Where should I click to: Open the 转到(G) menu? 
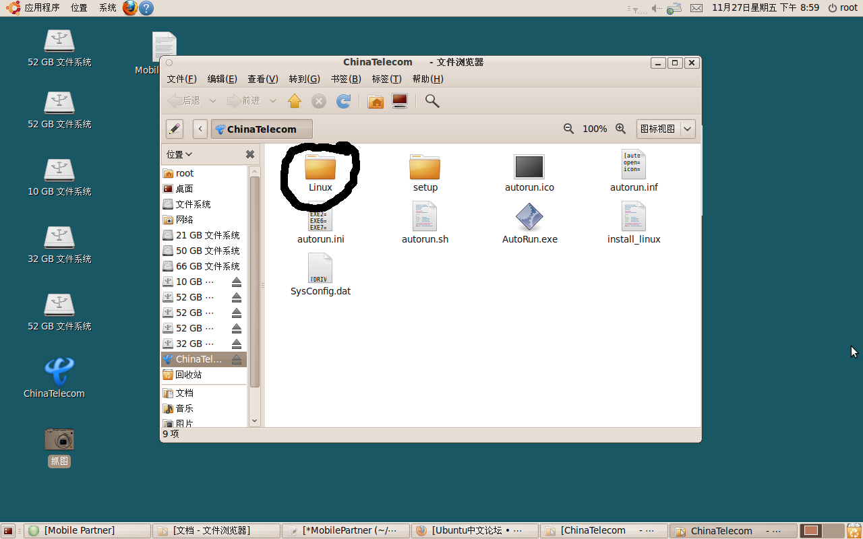pyautogui.click(x=304, y=79)
